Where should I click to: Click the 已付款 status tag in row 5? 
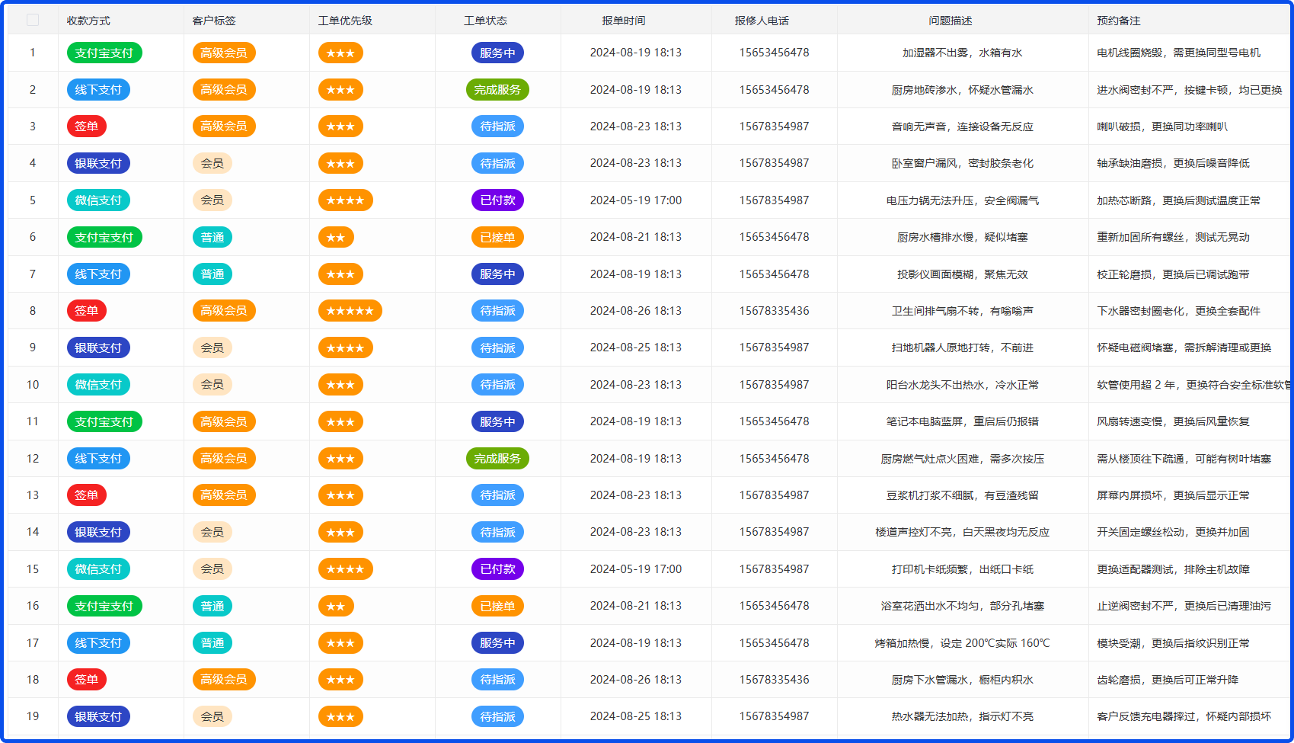click(x=497, y=200)
